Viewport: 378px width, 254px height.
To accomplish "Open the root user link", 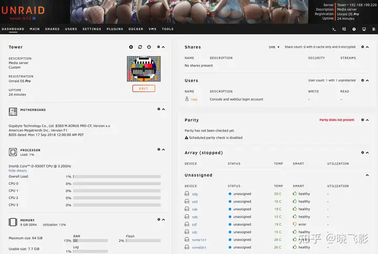I will pyautogui.click(x=194, y=100).
